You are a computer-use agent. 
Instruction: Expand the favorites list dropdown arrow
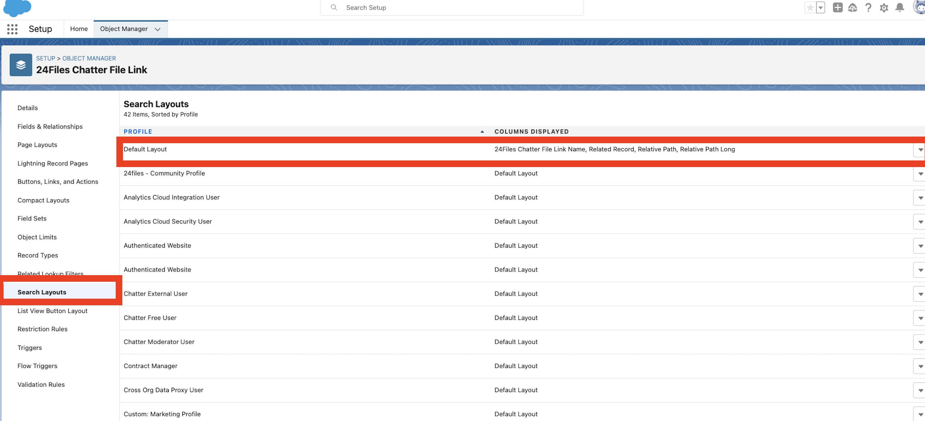coord(821,8)
